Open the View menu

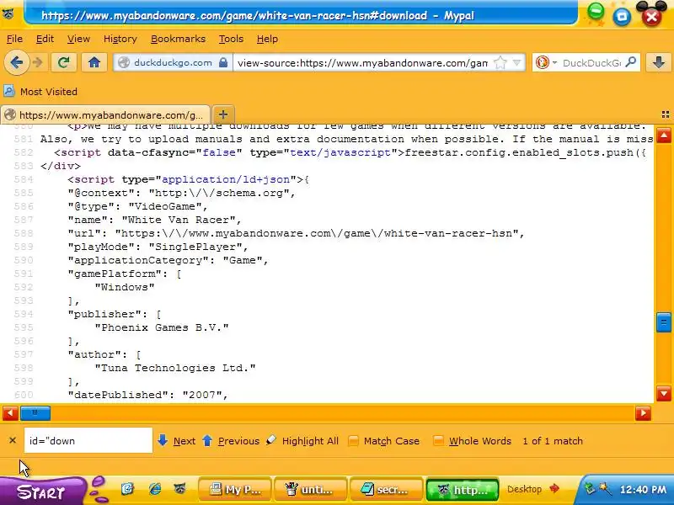click(x=78, y=39)
